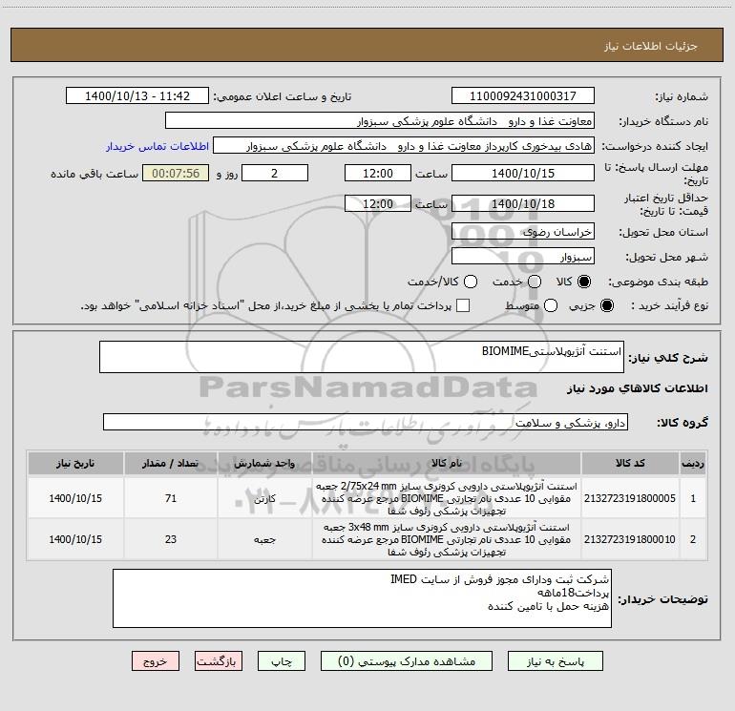Click the پاسخ به نیاز button
735x711 pixels.
pyautogui.click(x=556, y=661)
